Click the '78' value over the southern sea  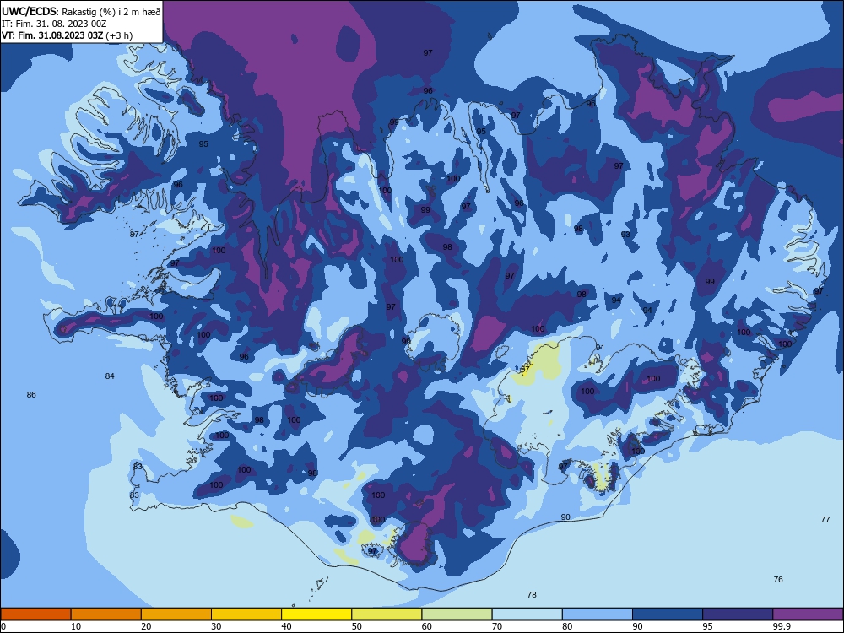pos(532,595)
